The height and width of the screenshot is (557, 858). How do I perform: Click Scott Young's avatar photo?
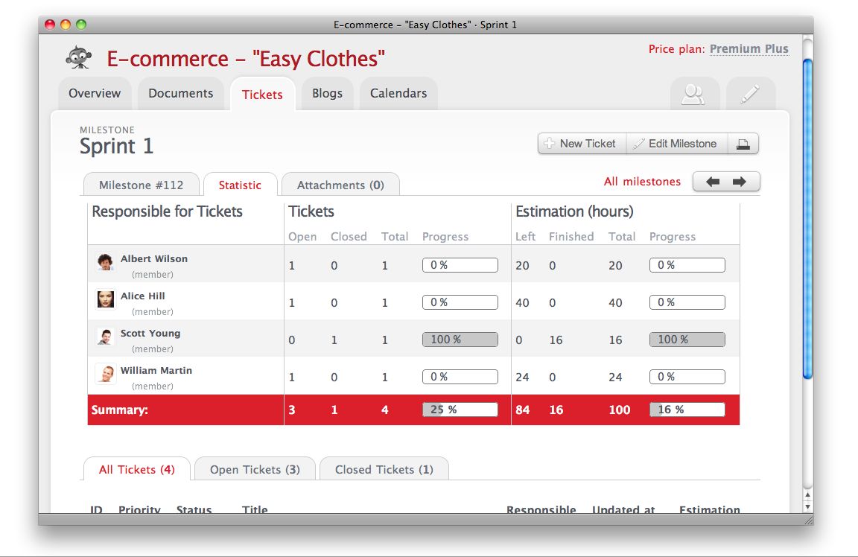[x=105, y=336]
